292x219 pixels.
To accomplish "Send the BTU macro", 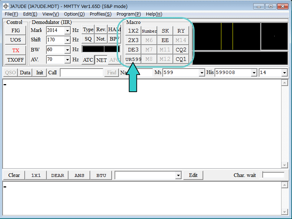I will (101, 175).
